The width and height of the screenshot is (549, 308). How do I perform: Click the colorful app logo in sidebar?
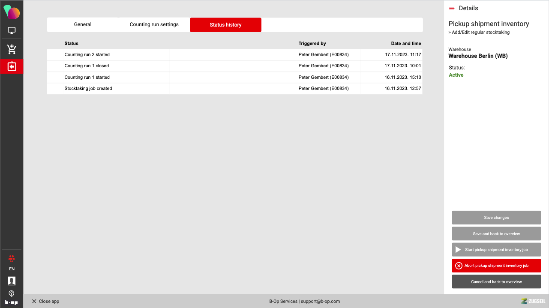[x=12, y=12]
